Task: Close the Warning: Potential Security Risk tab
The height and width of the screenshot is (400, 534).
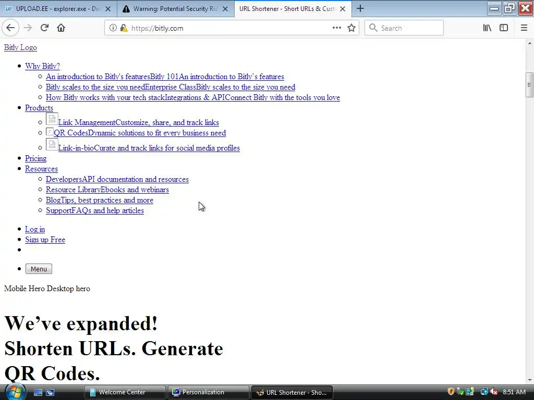Action: (x=225, y=9)
